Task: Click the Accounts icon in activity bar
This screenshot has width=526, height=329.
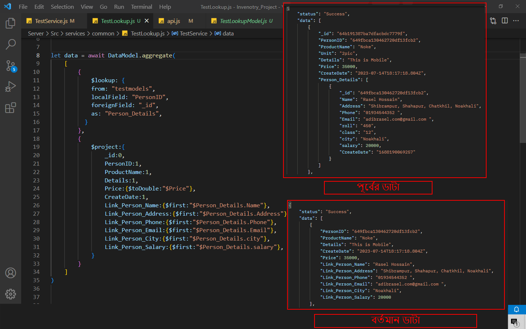Action: [11, 273]
